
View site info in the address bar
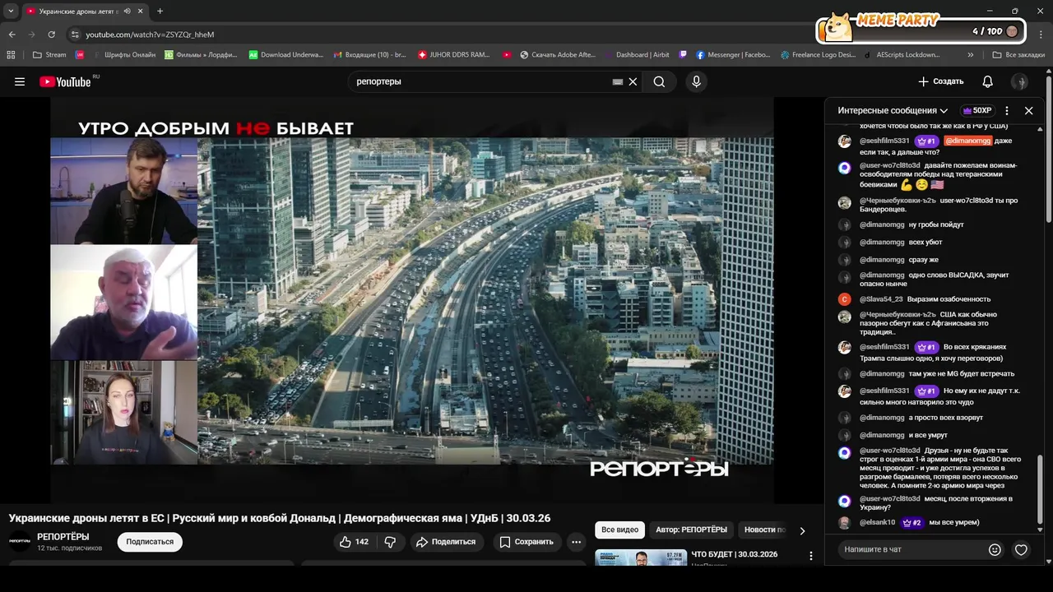[x=75, y=35]
